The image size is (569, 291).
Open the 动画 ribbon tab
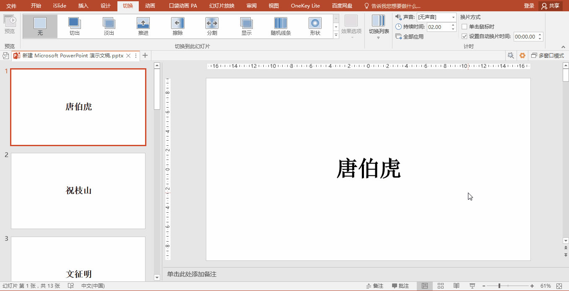150,6
